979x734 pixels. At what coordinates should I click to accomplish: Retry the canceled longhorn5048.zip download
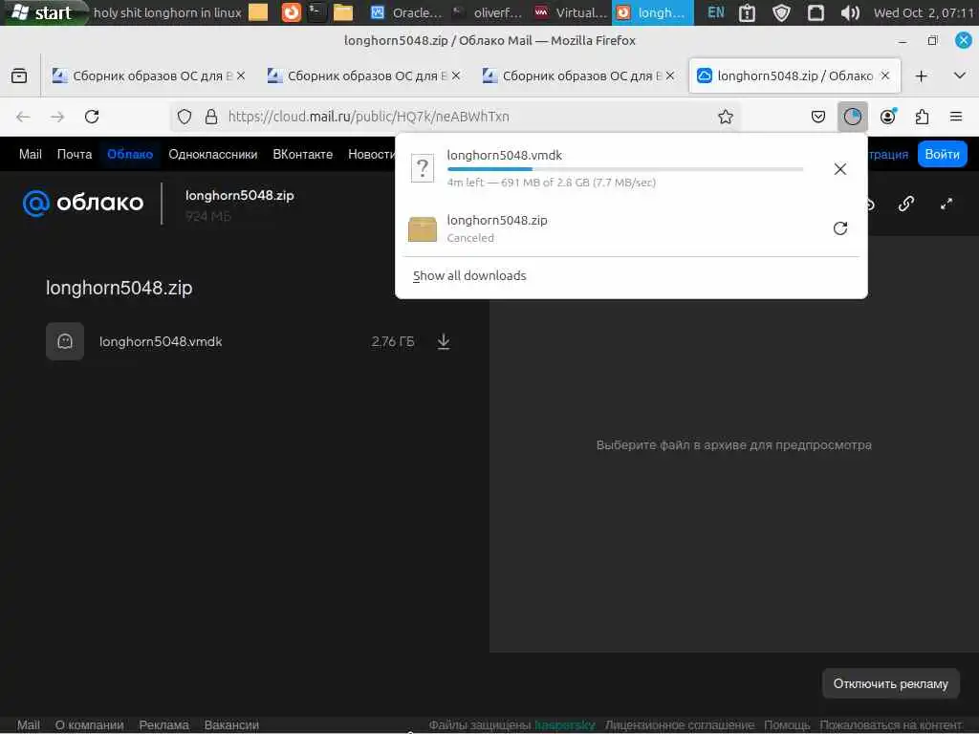tap(839, 227)
